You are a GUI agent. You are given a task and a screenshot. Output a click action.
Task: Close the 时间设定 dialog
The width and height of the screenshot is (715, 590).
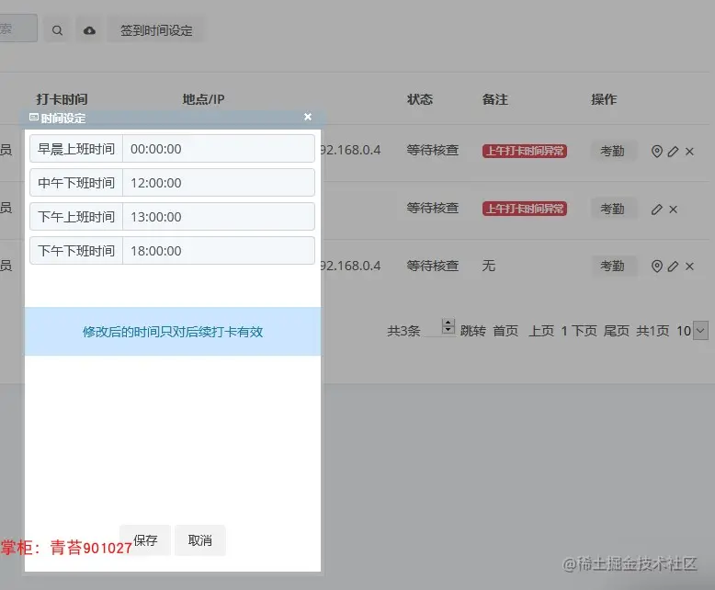(x=308, y=118)
